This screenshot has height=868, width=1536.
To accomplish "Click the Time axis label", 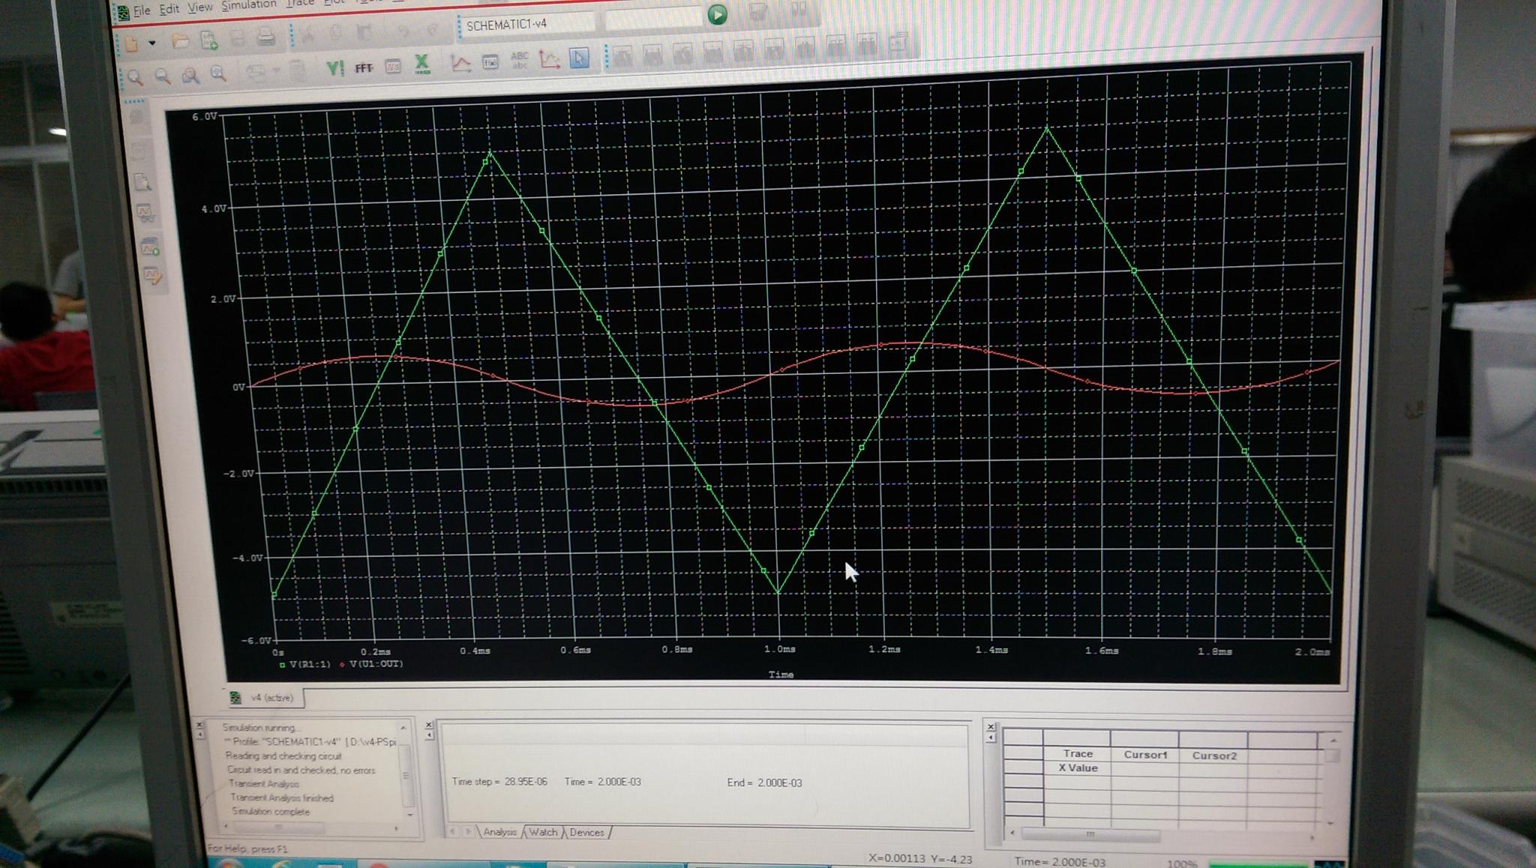I will pos(781,675).
